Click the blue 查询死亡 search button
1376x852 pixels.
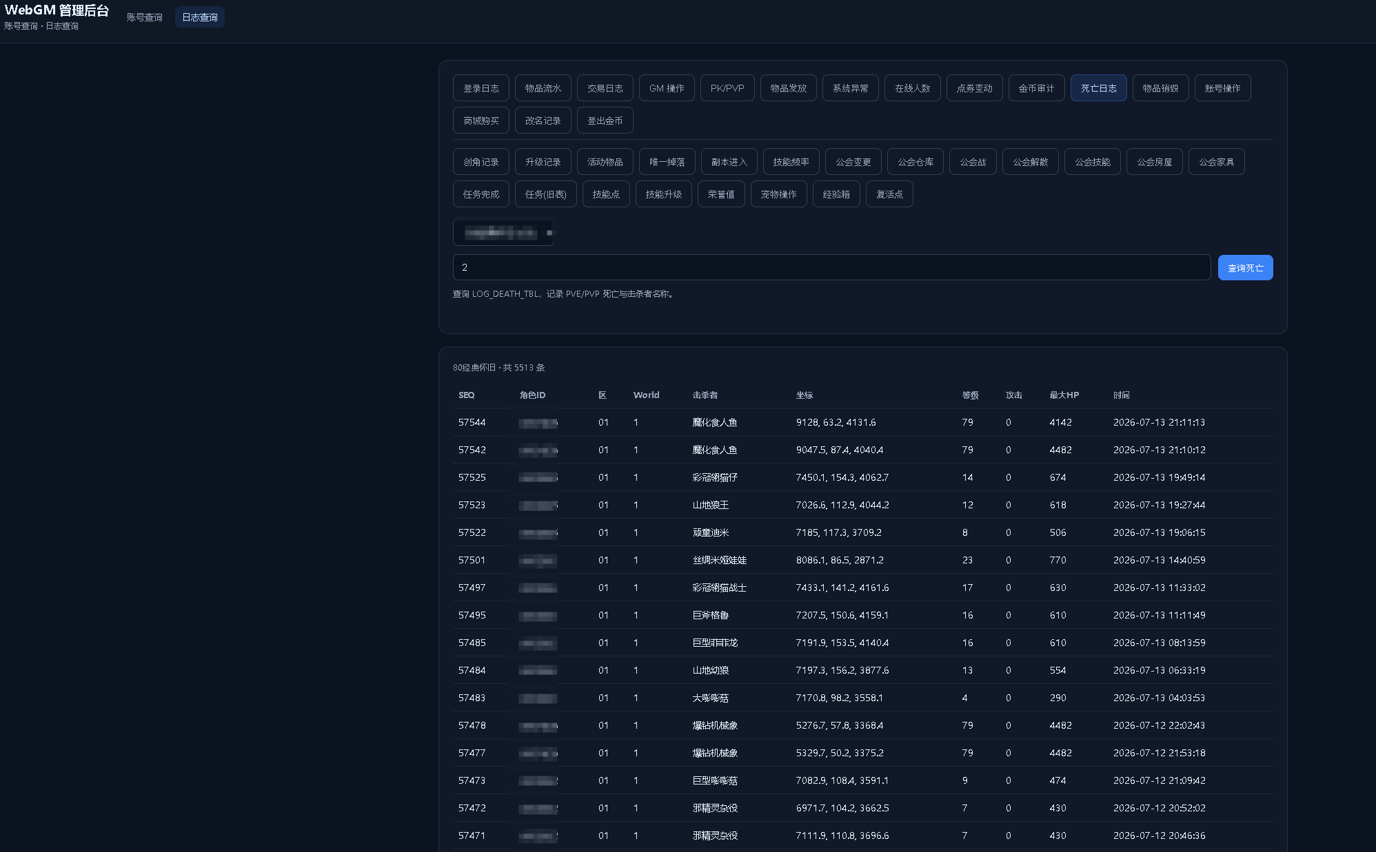1246,268
